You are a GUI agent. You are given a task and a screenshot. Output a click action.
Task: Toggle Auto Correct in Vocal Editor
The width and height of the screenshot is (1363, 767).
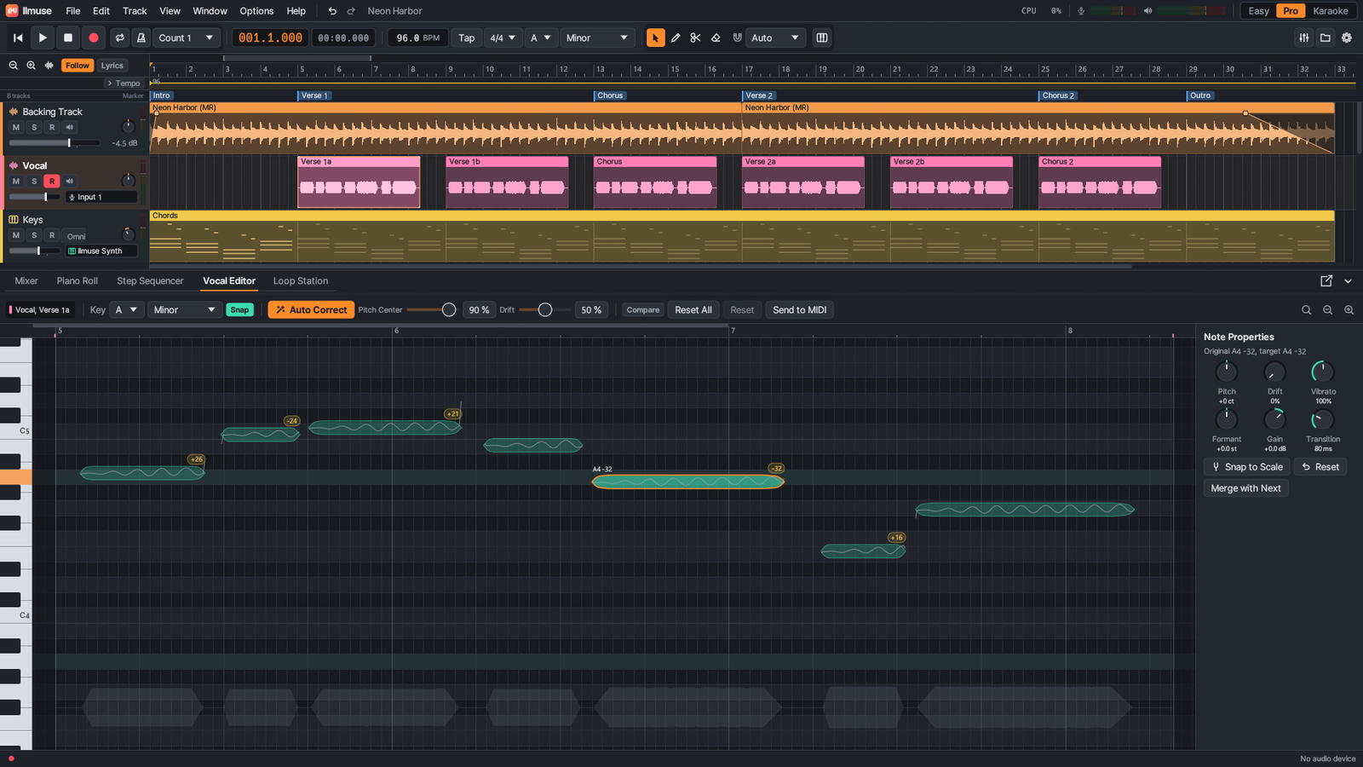pos(310,310)
